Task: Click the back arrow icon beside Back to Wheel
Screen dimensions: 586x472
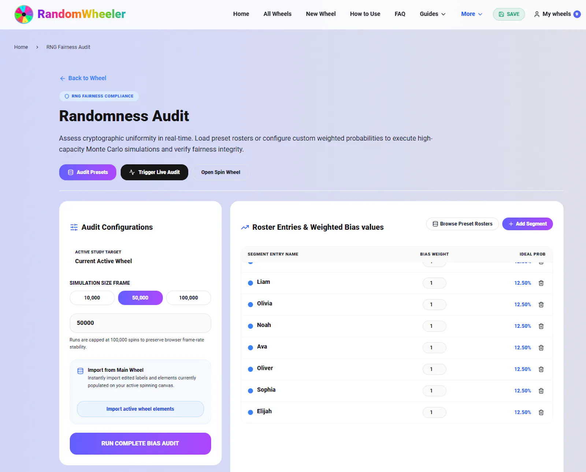Action: coord(63,78)
